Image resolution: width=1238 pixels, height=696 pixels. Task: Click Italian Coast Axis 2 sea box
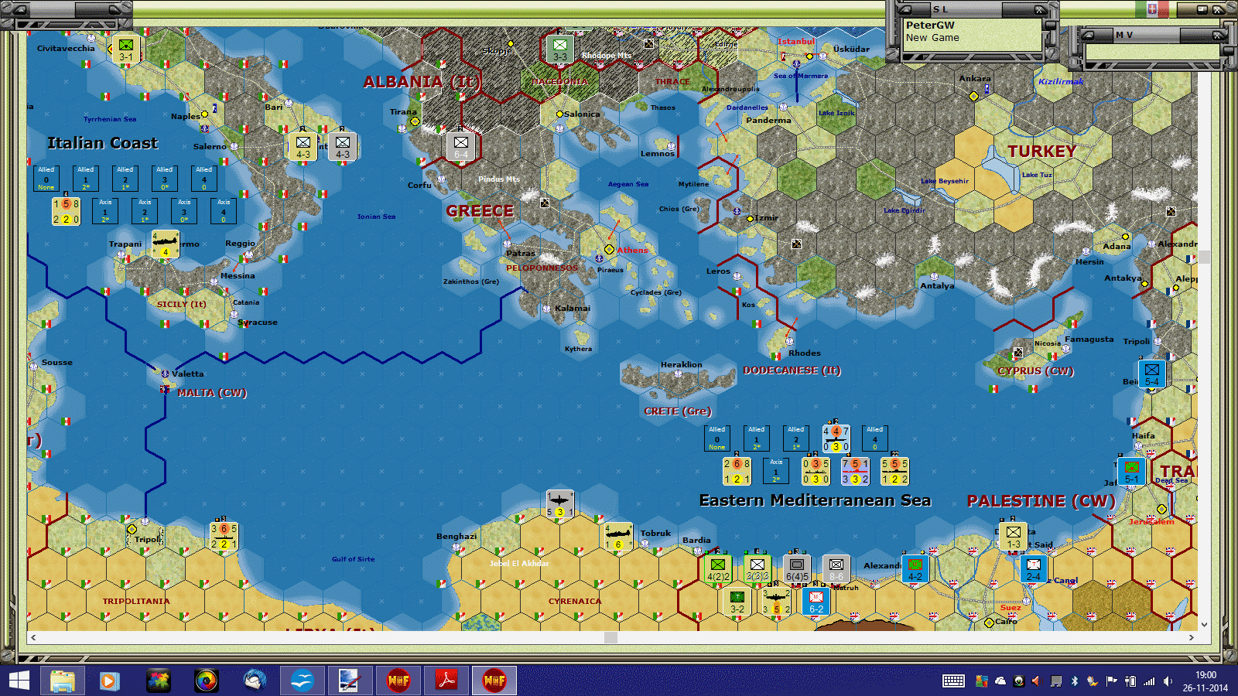point(145,211)
